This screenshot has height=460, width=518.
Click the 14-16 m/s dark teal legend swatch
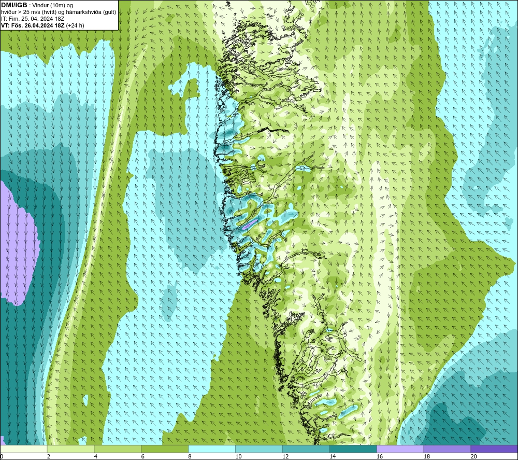point(353,449)
